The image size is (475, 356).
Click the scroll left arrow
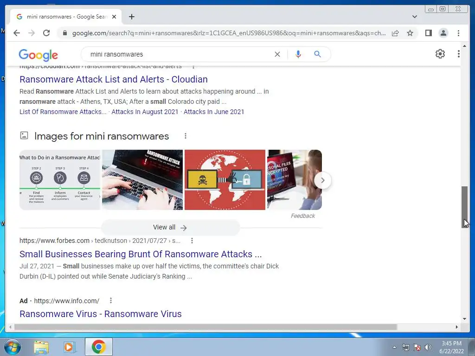[x=10, y=327]
